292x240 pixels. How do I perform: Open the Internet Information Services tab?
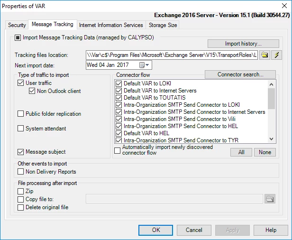point(111,25)
